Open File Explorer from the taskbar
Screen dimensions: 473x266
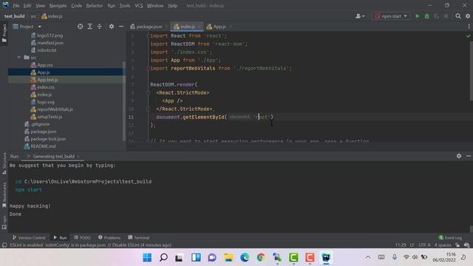pyautogui.click(x=228, y=257)
